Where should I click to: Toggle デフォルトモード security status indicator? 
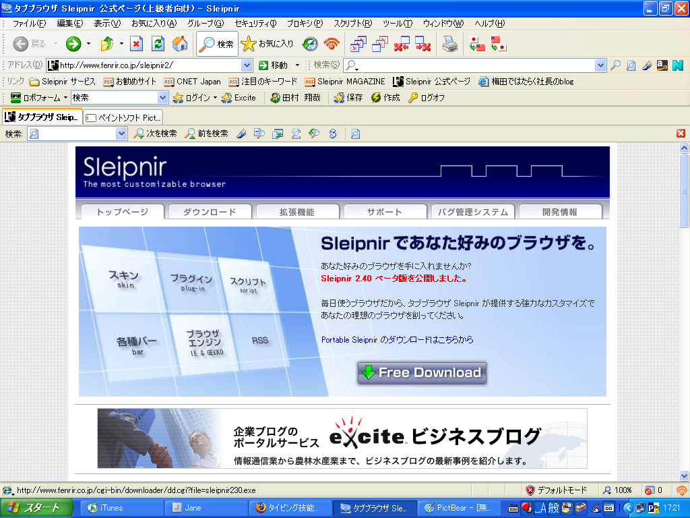(x=557, y=490)
